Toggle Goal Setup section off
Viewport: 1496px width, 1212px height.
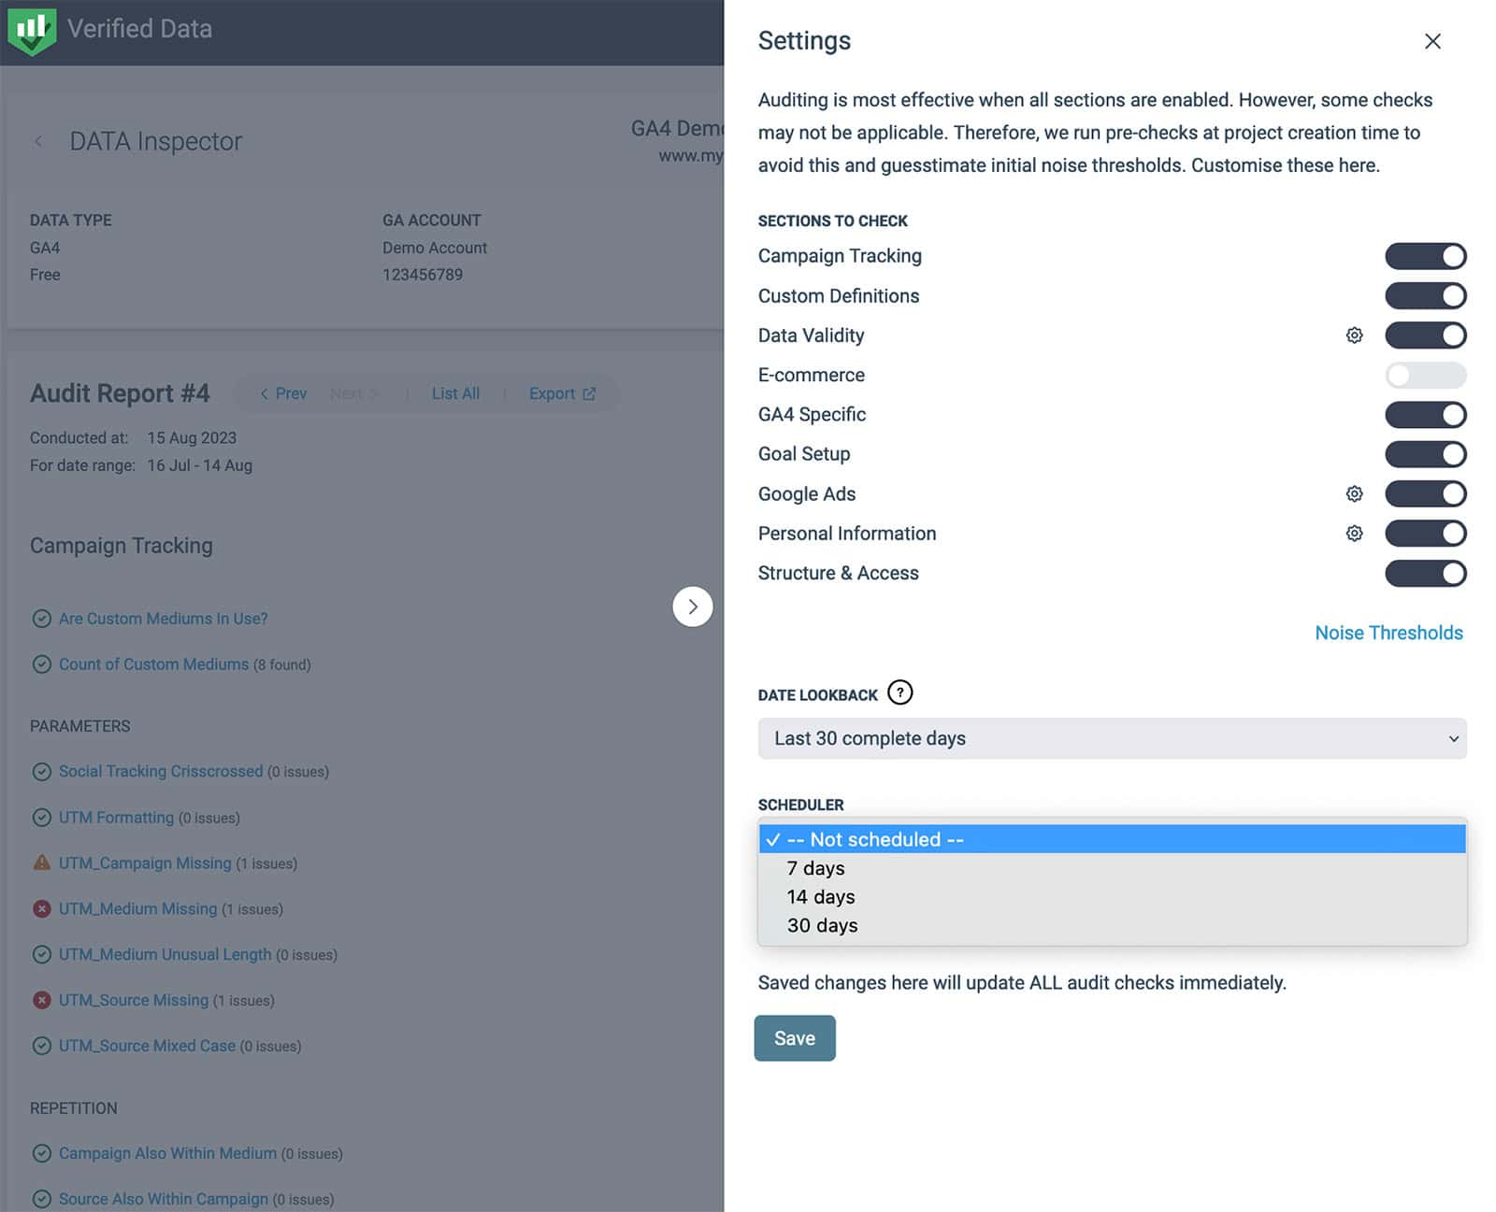(1425, 454)
